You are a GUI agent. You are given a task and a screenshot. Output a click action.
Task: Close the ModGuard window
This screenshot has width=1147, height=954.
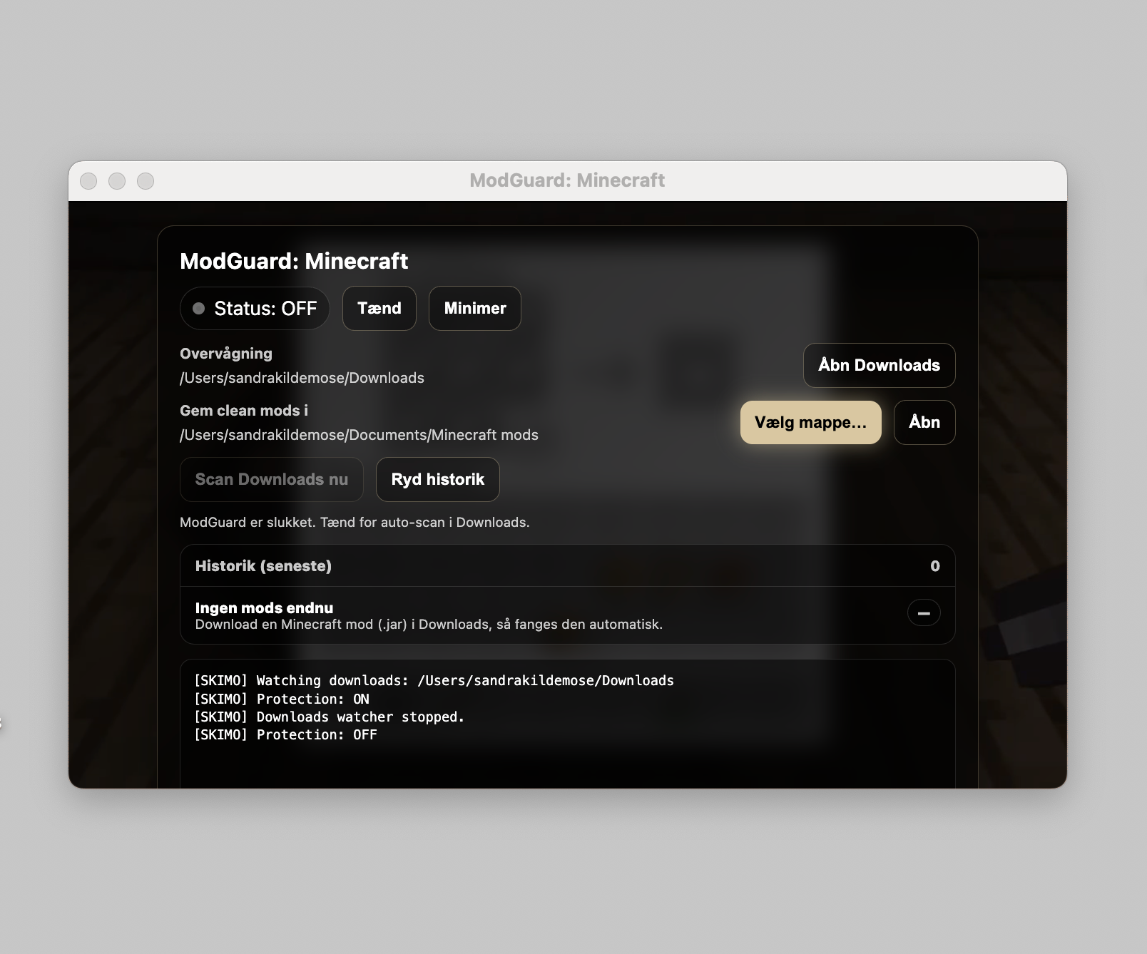point(88,181)
